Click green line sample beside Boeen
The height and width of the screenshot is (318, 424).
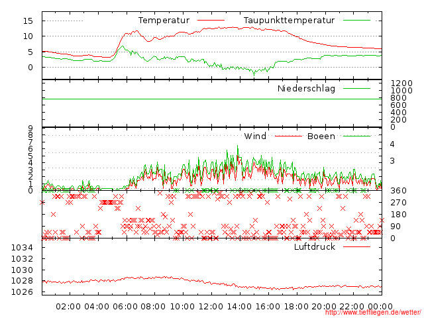(x=356, y=136)
